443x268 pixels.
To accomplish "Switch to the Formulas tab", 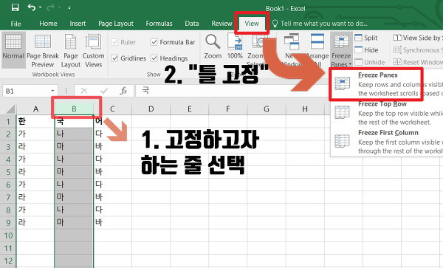I will point(159,24).
